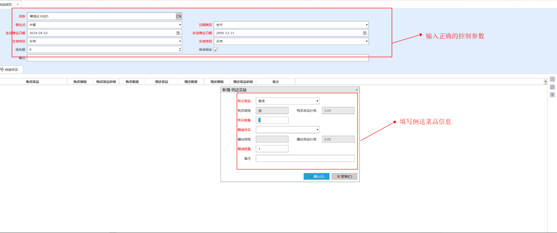
Task: Close the 新增 例送菜品 dialog with X
Action: (x=357, y=90)
